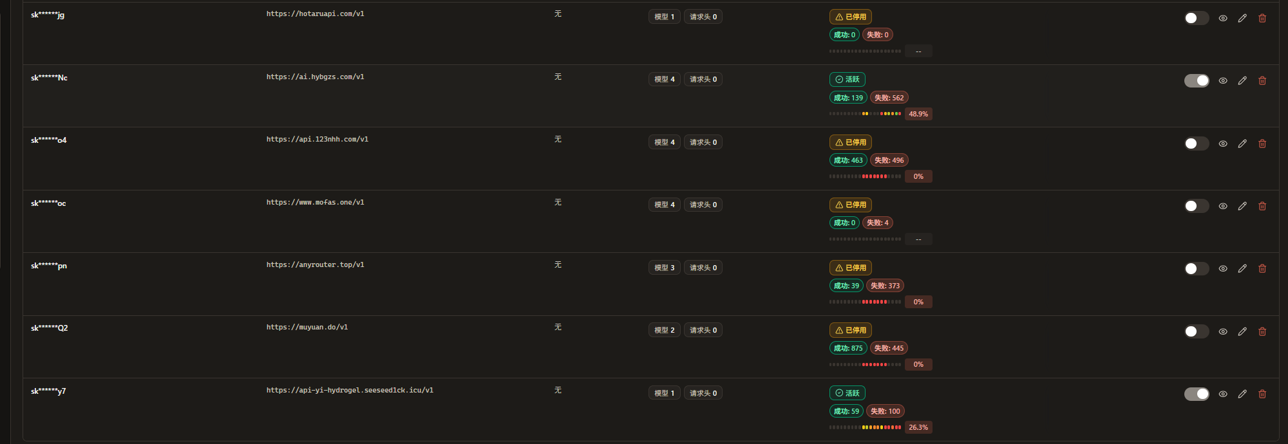The height and width of the screenshot is (444, 1288).
Task: Delete the www.mofas.one key entry
Action: (1262, 206)
